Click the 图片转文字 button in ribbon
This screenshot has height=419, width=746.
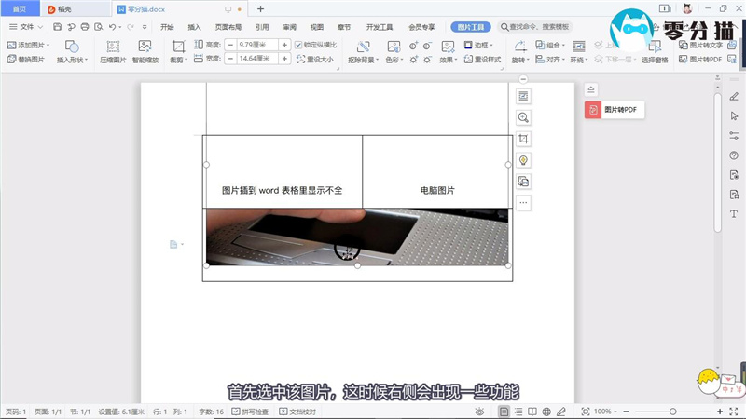click(x=701, y=45)
